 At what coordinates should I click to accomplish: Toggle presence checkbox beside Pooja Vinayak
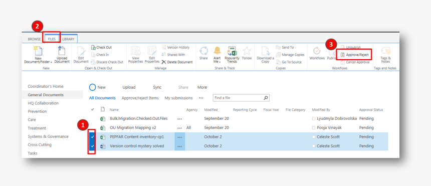(314, 128)
